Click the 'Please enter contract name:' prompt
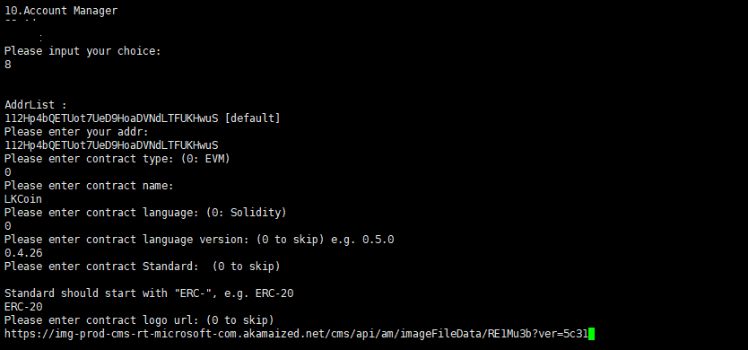 point(89,185)
